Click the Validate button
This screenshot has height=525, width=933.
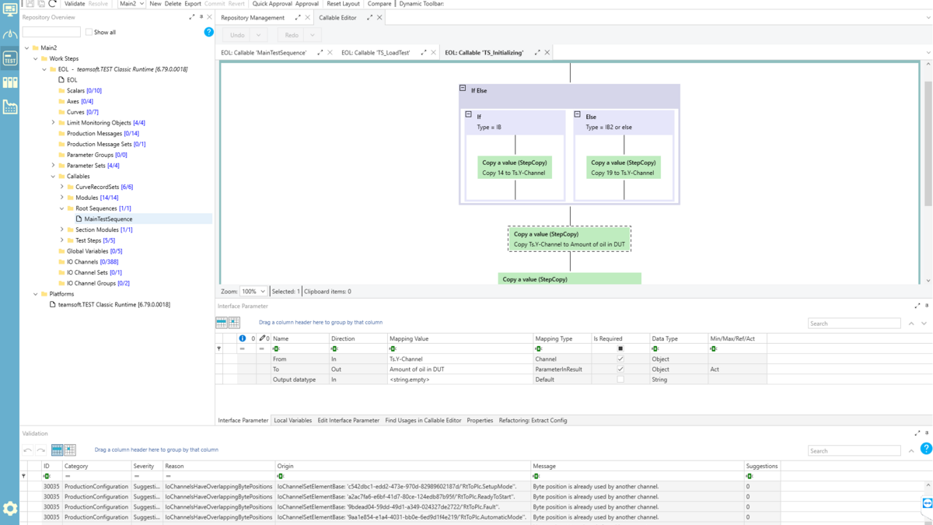click(x=75, y=4)
